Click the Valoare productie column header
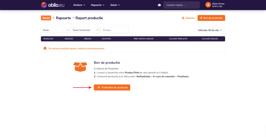 pos(178,39)
